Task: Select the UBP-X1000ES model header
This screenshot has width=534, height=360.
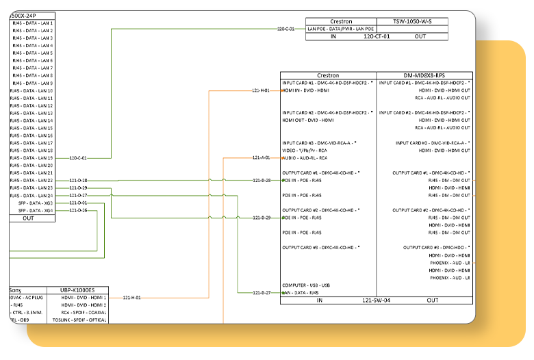Action: click(x=77, y=290)
